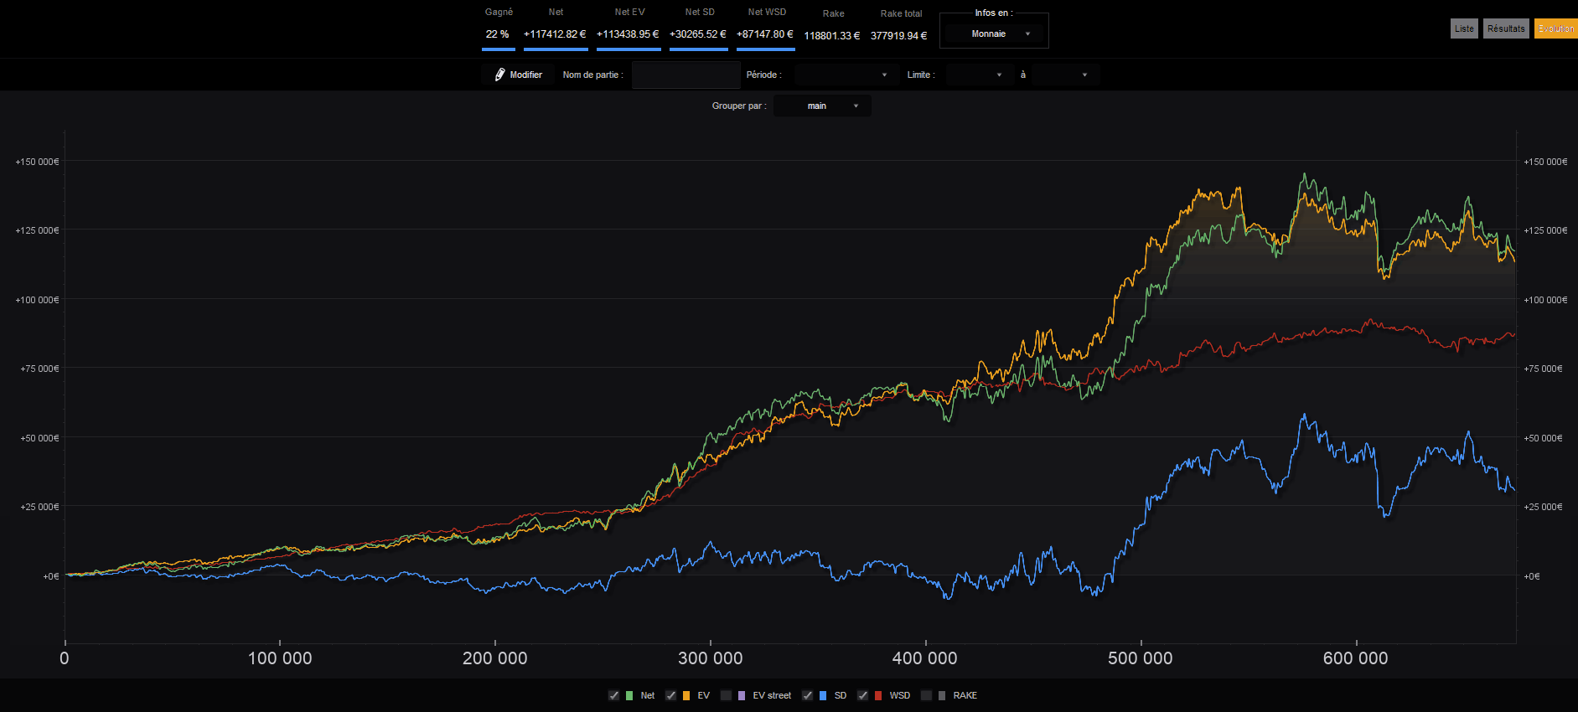Click the Net value '+117412.82 €'
Viewport: 1578px width, 712px height.
(x=555, y=34)
